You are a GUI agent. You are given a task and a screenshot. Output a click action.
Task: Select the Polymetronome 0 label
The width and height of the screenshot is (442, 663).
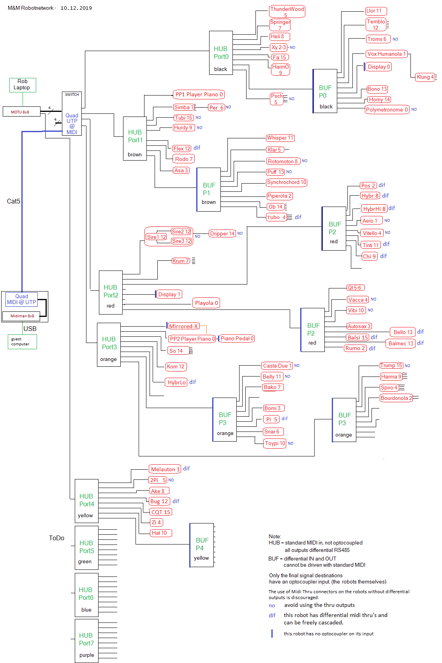(x=387, y=110)
